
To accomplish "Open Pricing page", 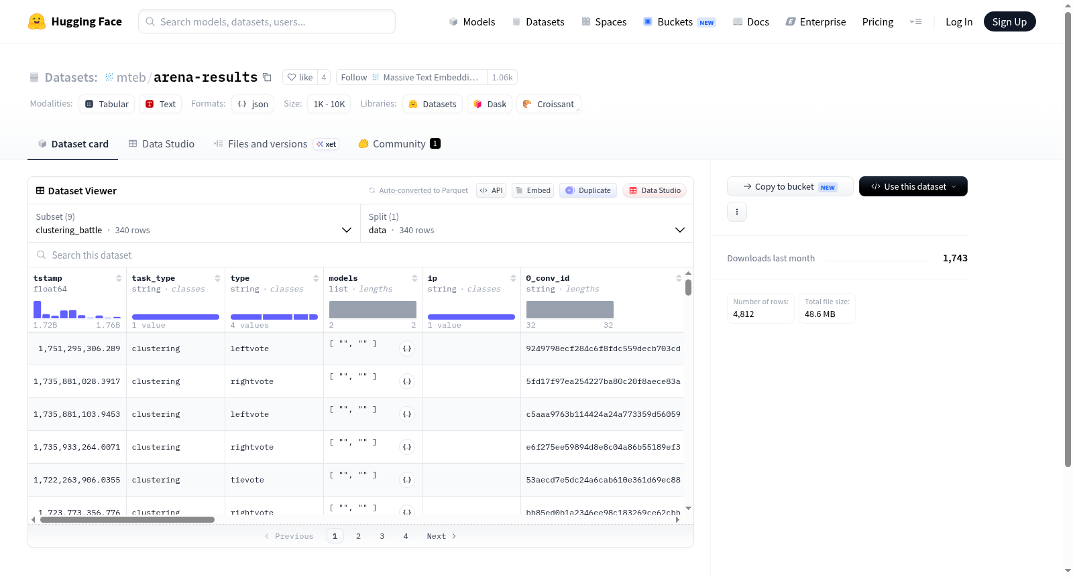I will point(878,22).
